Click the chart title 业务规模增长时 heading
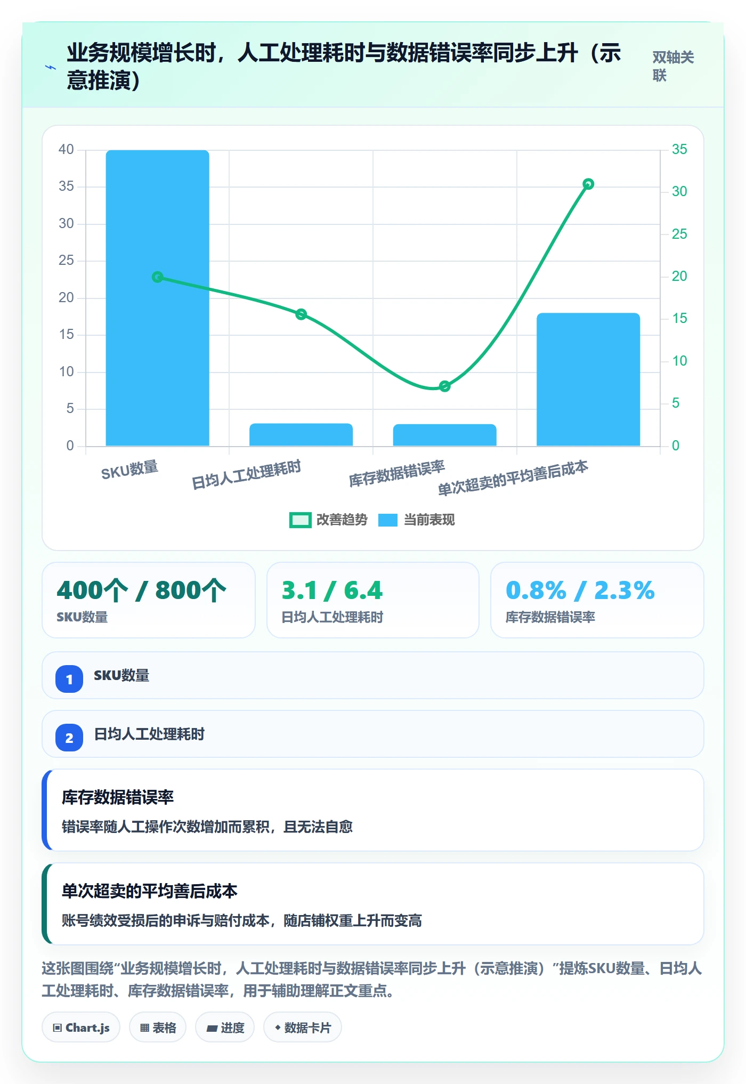The image size is (746, 1084). (x=344, y=67)
